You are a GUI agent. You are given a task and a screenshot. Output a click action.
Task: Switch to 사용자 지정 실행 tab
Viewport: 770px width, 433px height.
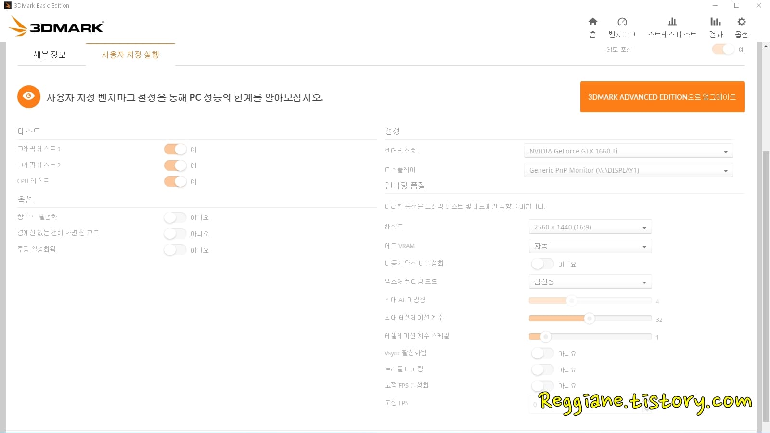[130, 55]
